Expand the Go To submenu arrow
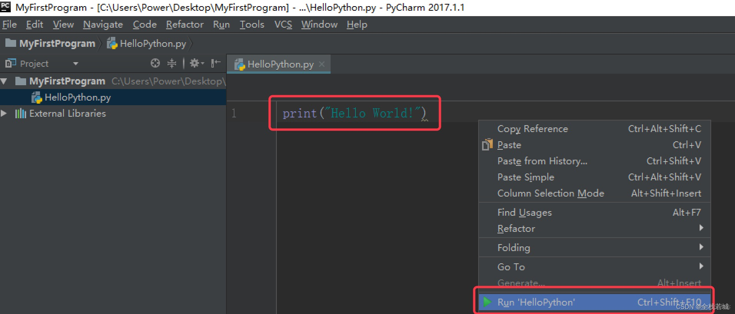Screen dimensions: 735x314 point(701,266)
